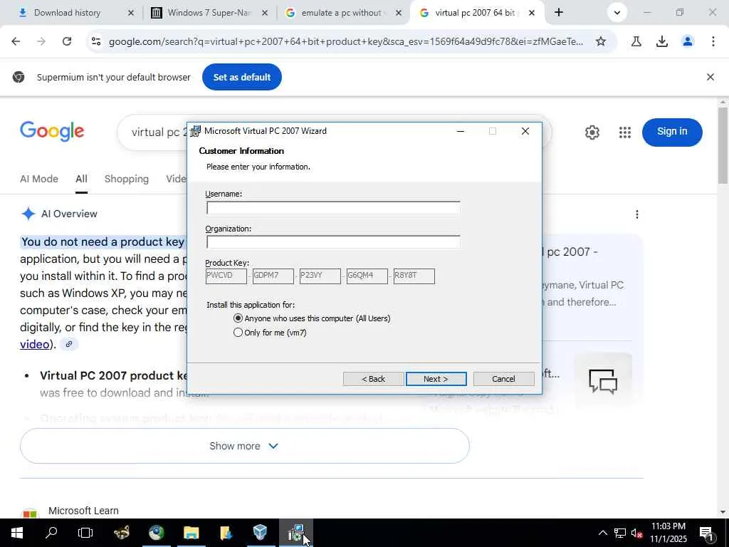Image resolution: width=729 pixels, height=547 pixels.
Task: Open Task View on the taskbar
Action: [85, 533]
